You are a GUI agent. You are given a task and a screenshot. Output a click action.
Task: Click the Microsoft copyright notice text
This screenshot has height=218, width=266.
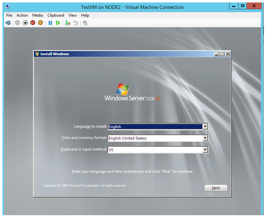84,185
